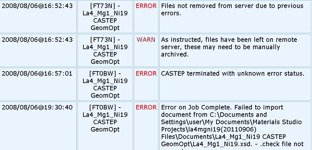Select message 'As instructed, files have been left'
The height and width of the screenshot is (150, 312).
tap(229, 47)
